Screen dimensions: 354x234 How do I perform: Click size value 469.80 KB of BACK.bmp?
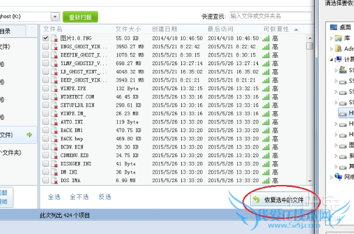[x=128, y=139]
